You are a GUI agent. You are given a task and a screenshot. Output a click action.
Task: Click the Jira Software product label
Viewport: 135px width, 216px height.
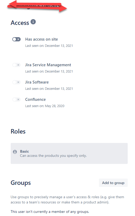[x=37, y=82]
